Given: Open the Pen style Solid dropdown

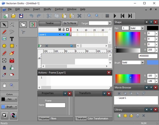Looking at the screenshot, I should tap(143, 28).
